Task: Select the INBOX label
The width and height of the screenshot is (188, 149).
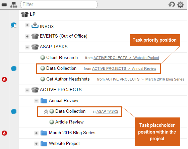Action: coord(47,27)
